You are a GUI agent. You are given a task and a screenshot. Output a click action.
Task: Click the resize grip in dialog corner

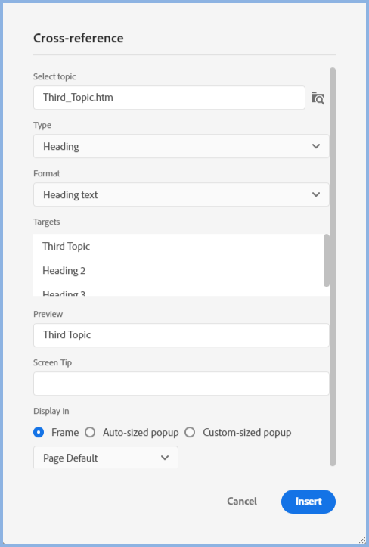(362, 540)
